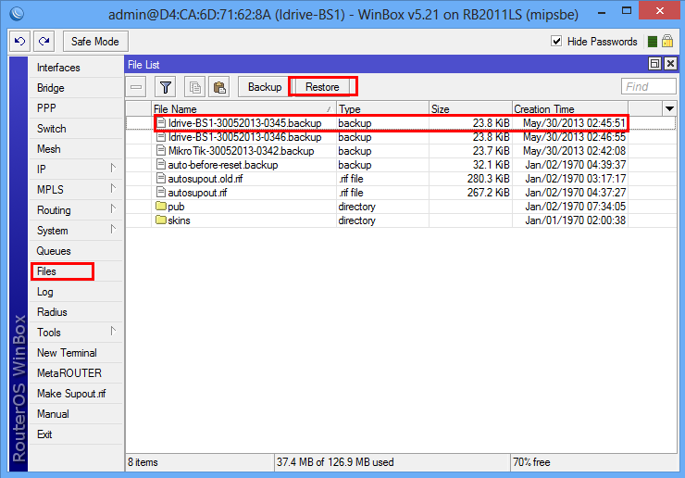Redo action using the toolbar arrow
685x478 pixels.
pyautogui.click(x=44, y=42)
